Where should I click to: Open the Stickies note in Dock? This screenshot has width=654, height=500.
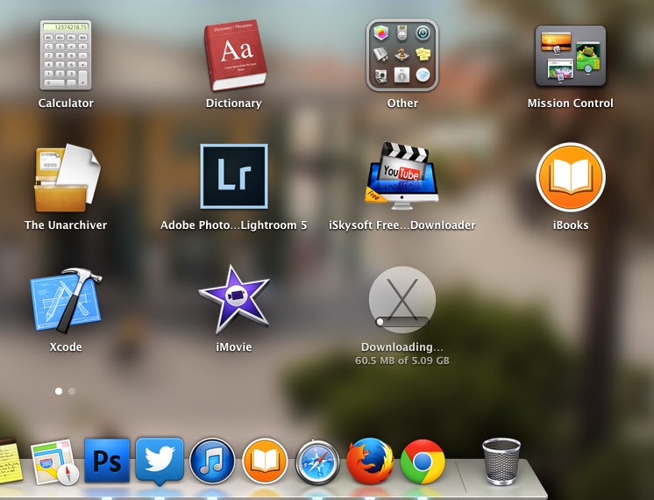click(10, 461)
